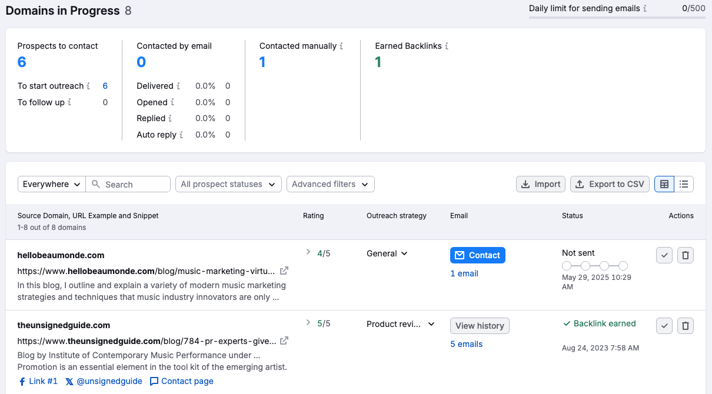Viewport: 712px width, 394px height.
Task: Mark theunsignedguide.com done with the check button
Action: coord(664,325)
